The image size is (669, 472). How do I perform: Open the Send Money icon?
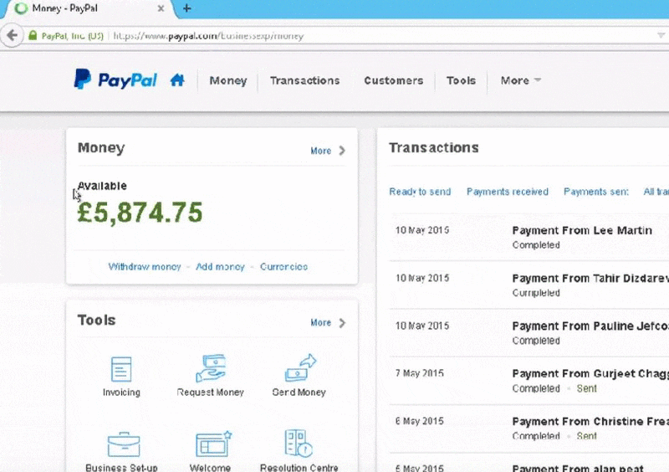[299, 369]
